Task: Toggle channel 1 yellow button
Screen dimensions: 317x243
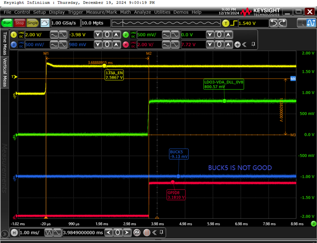Action: (x=14, y=35)
